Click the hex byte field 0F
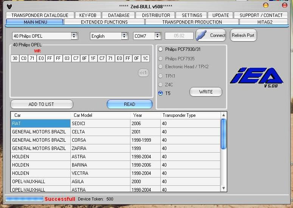 (x=136, y=58)
